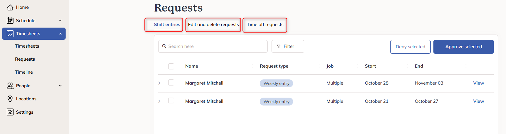Sort by End column arrows
This screenshot has width=506, height=134.
[466, 66]
